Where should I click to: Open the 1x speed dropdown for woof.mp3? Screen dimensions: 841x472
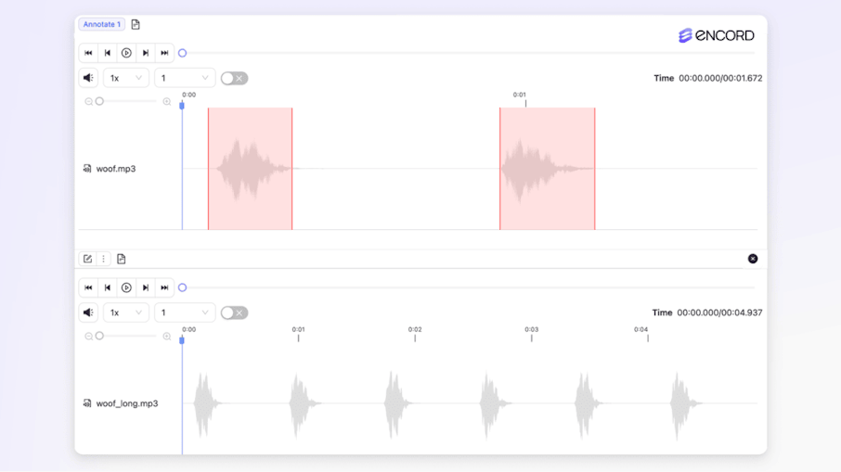(x=125, y=78)
